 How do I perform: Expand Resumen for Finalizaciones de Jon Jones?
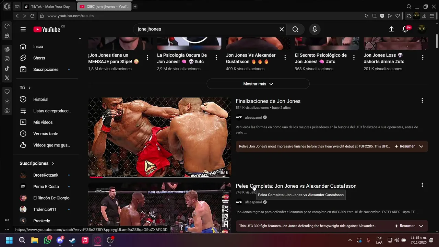(409, 146)
